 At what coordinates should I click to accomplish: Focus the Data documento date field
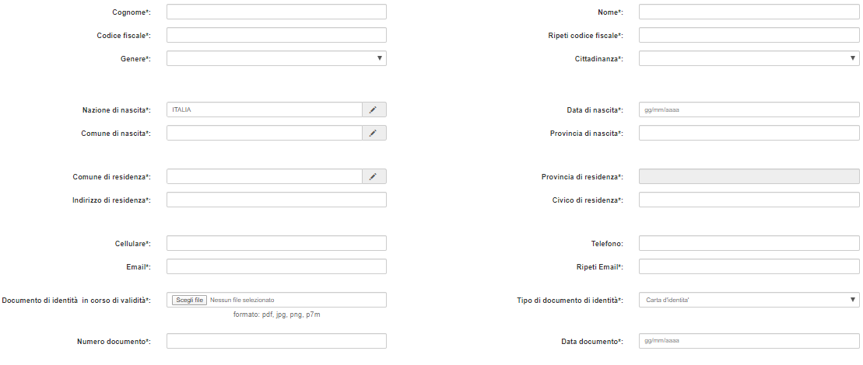tap(749, 341)
